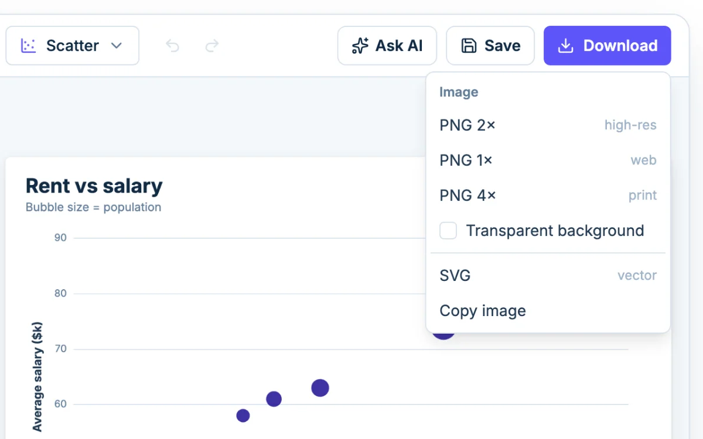Click the 70 y-axis tick label

(x=60, y=349)
